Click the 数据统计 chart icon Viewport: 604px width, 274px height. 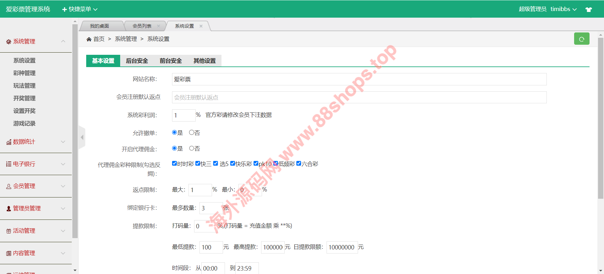9,142
